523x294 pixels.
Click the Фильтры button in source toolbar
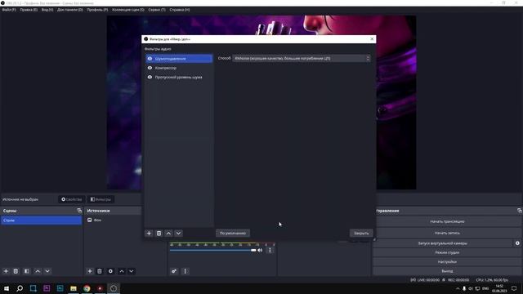tap(101, 199)
